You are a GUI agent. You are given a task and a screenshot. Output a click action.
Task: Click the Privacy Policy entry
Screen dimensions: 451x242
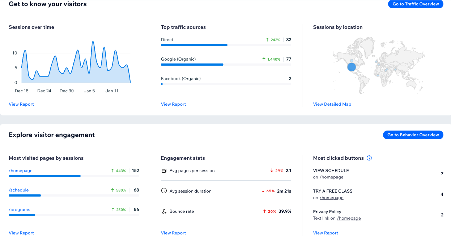[327, 212]
